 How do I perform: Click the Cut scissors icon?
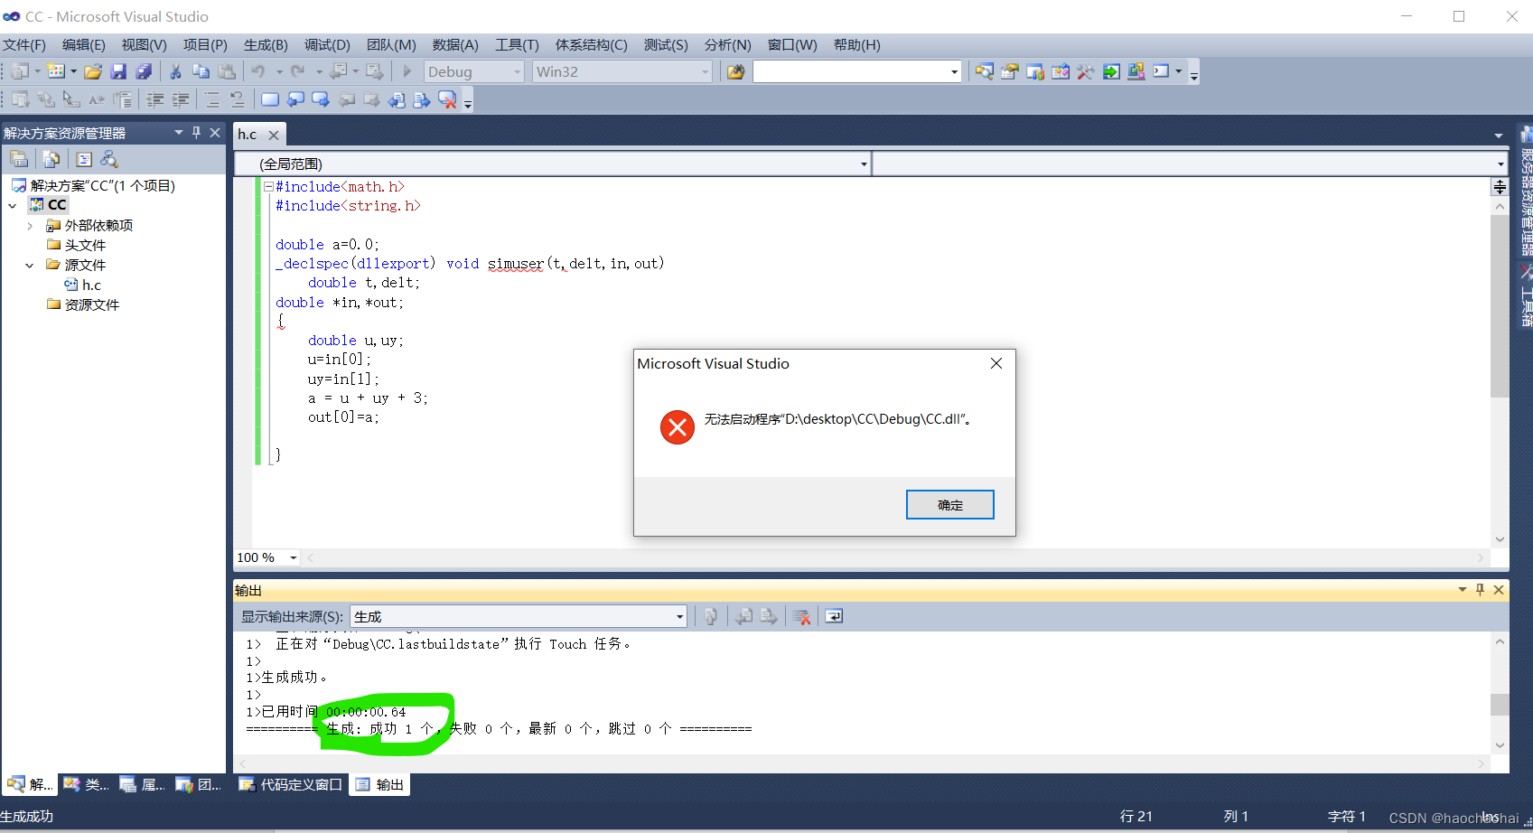[176, 71]
